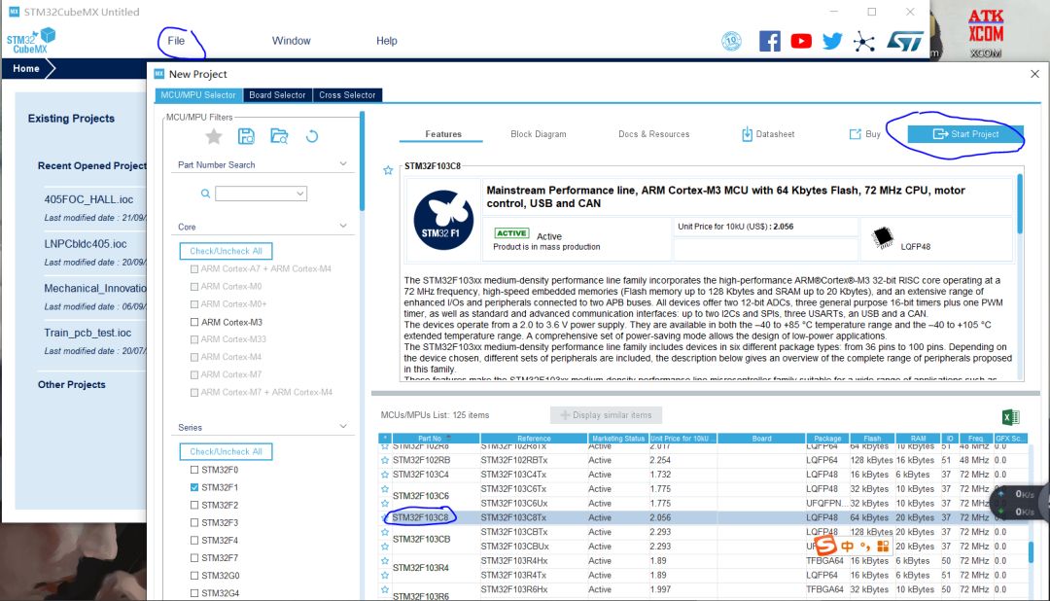This screenshot has height=601, width=1050.
Task: Switch to Cross Selector tab
Action: pos(347,95)
